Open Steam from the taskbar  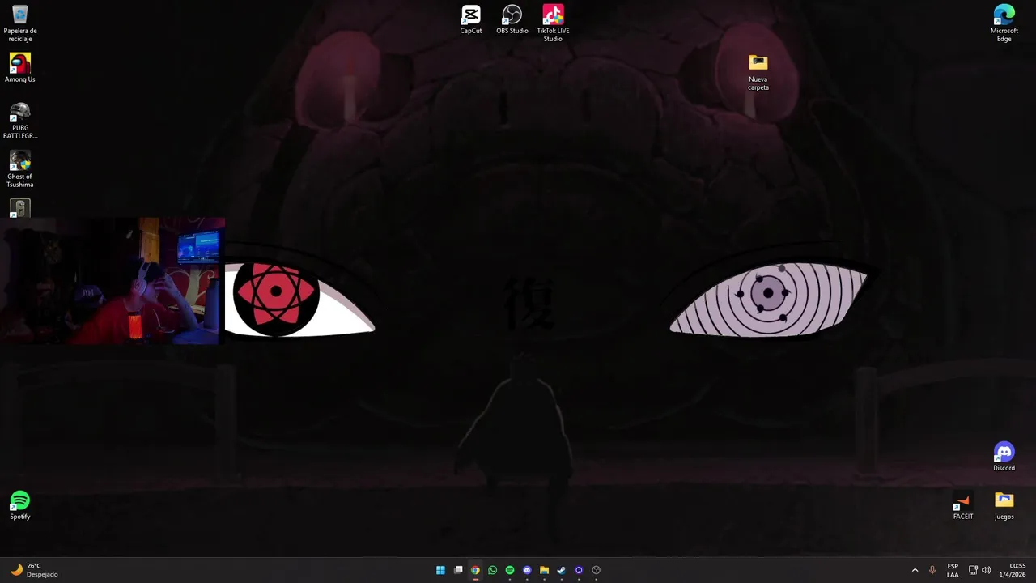click(x=561, y=570)
